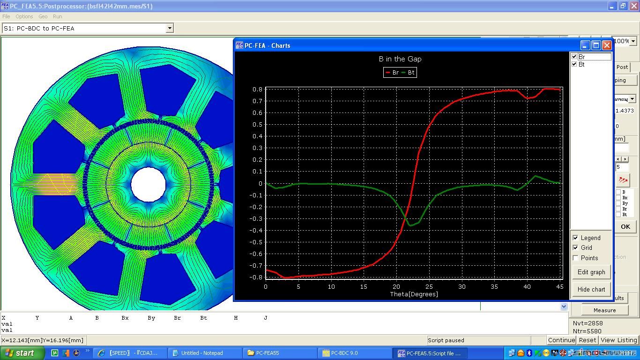The width and height of the screenshot is (640, 360).
Task: Switch to the Post tab
Action: tap(622, 67)
